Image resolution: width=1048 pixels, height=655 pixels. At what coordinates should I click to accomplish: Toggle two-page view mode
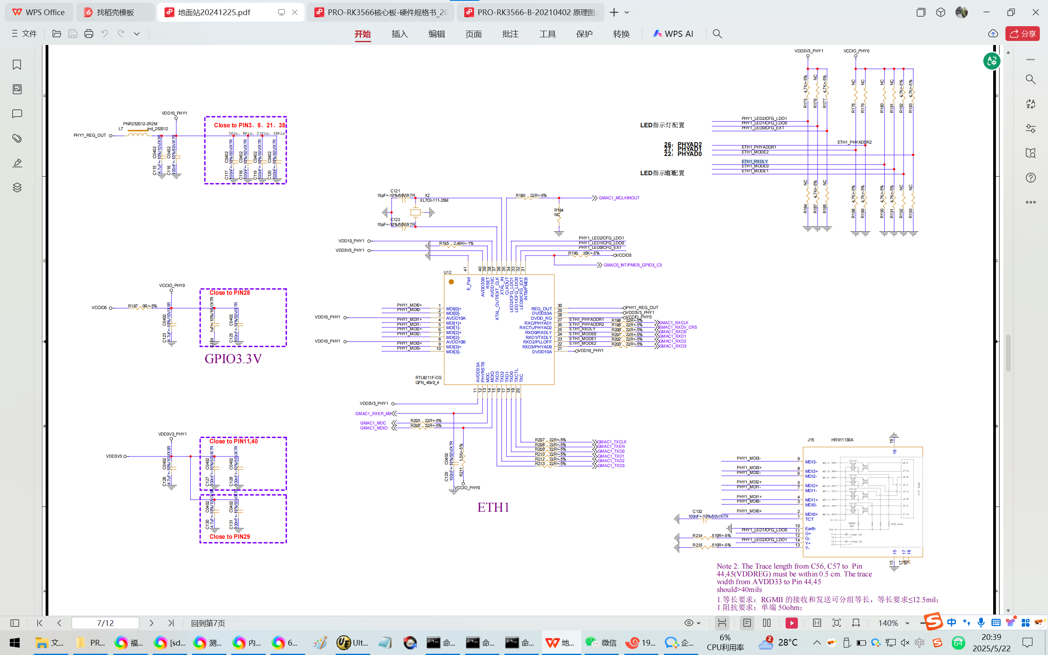[767, 623]
